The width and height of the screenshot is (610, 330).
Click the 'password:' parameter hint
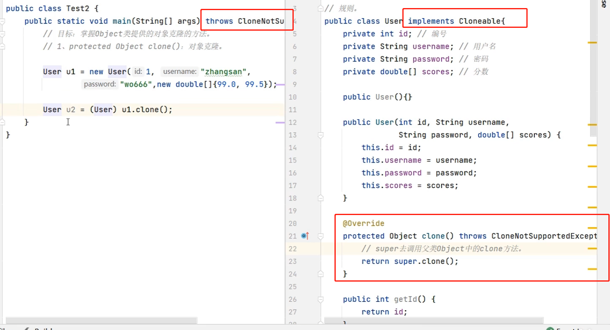[x=100, y=84]
